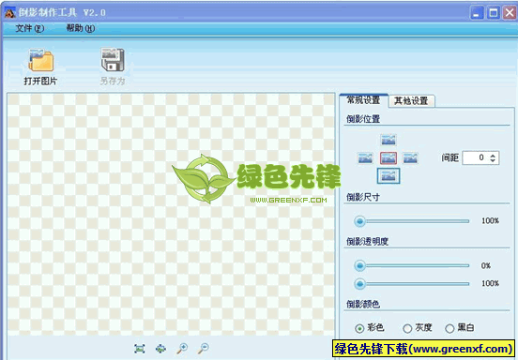The width and height of the screenshot is (518, 360).
Task: Select the left reflection position icon
Action: pyautogui.click(x=365, y=158)
